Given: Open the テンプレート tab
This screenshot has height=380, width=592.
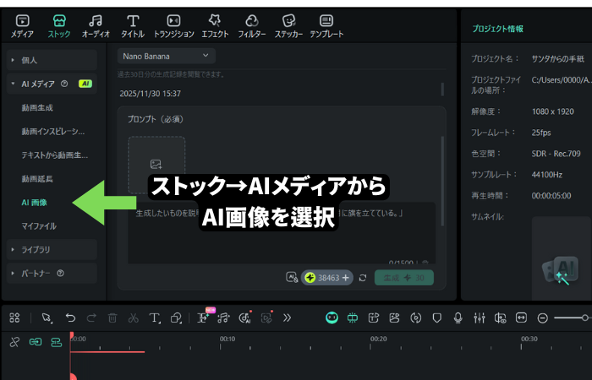Looking at the screenshot, I should 326,26.
